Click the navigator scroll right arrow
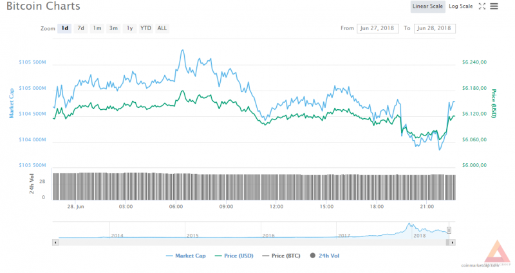This screenshot has height=273, width=515. 453,243
